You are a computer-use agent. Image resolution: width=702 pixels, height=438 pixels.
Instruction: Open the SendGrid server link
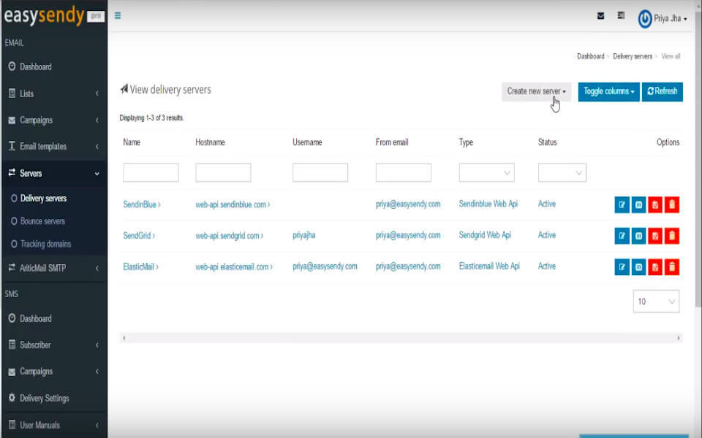point(139,236)
